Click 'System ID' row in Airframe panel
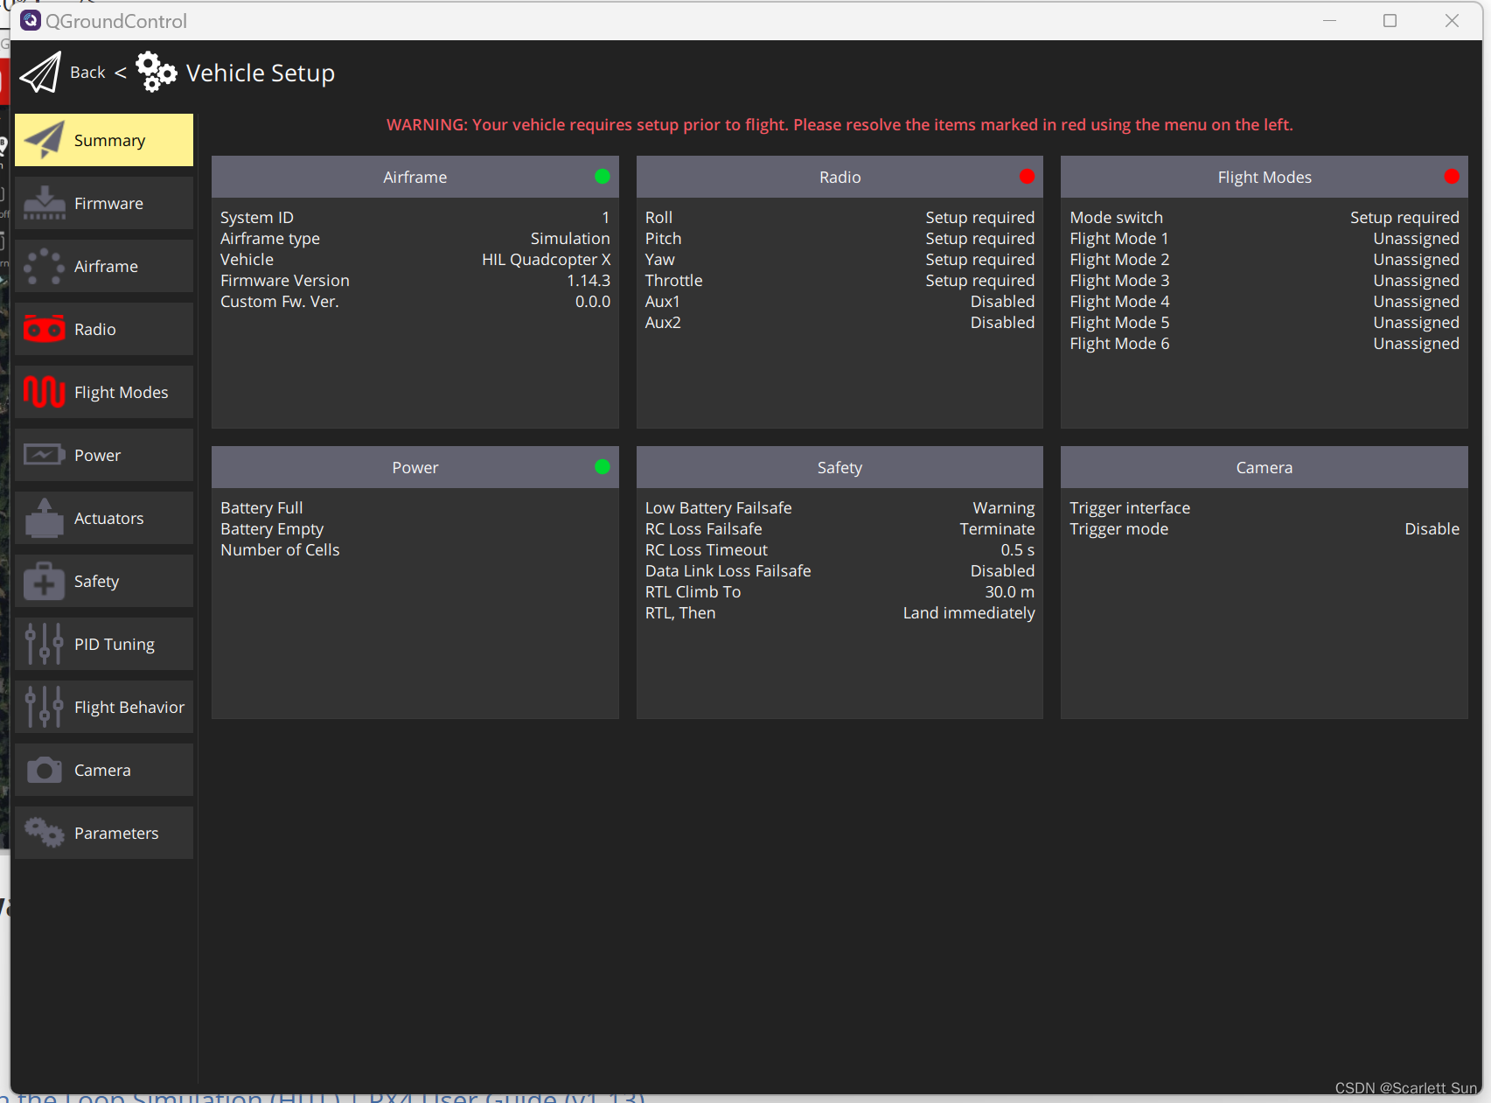Viewport: 1491px width, 1103px height. pos(415,218)
